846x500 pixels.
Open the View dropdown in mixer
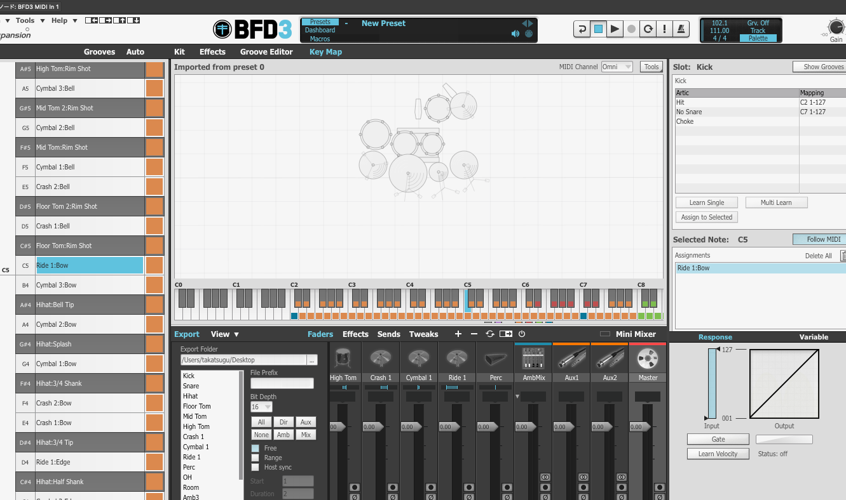[x=225, y=334]
